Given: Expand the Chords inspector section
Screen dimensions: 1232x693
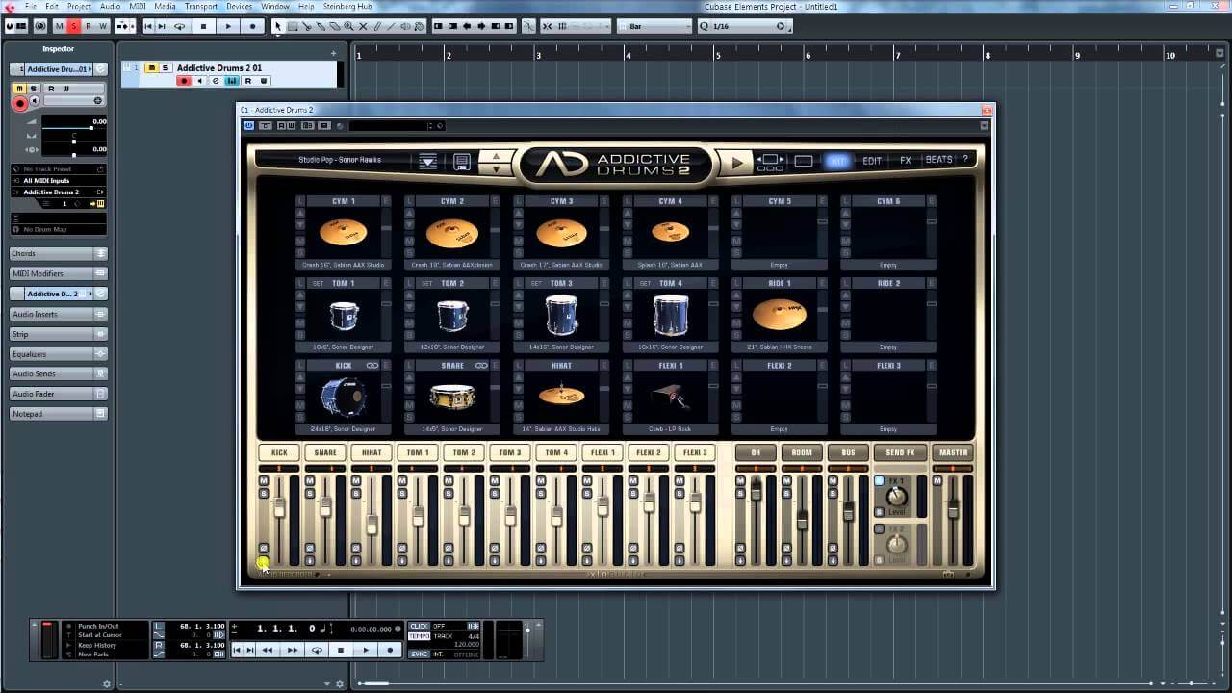Looking at the screenshot, I should click(x=58, y=253).
